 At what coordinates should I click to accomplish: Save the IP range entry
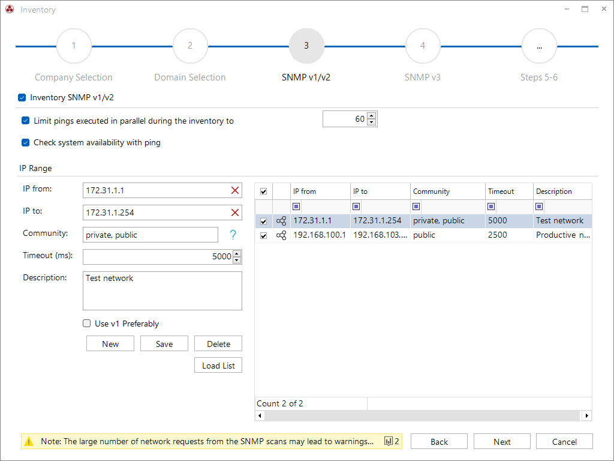coord(164,344)
